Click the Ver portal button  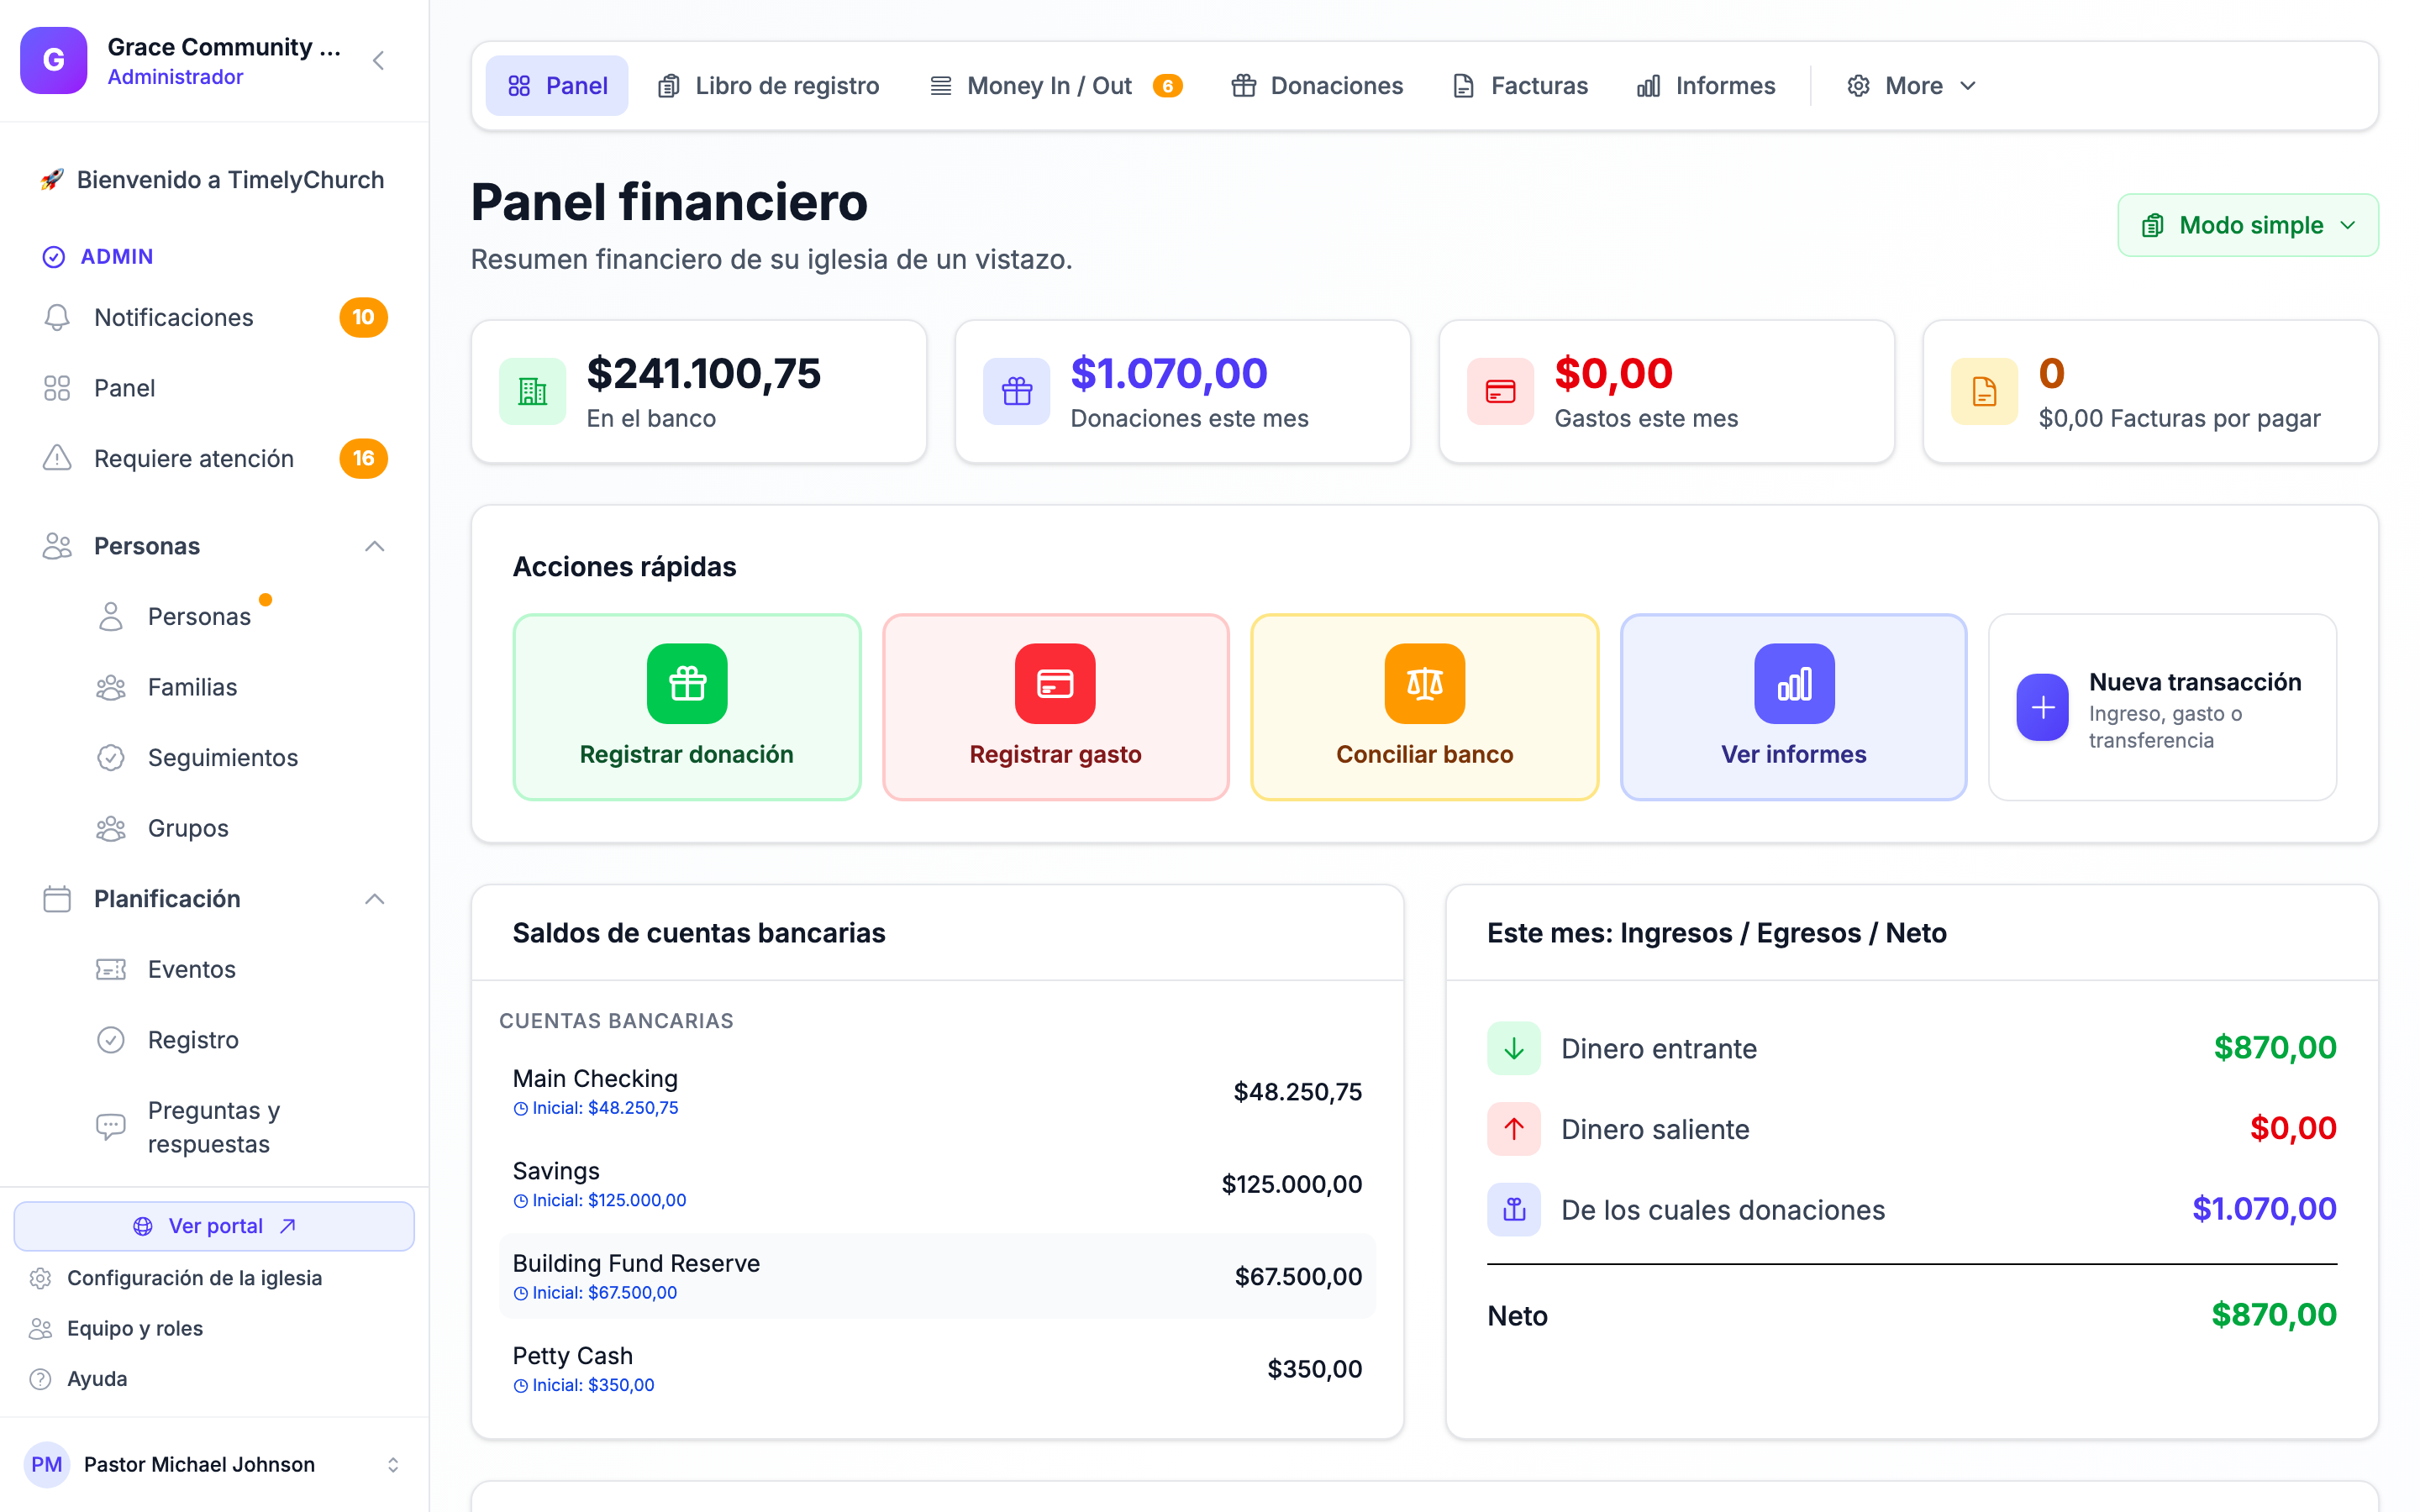tap(214, 1226)
